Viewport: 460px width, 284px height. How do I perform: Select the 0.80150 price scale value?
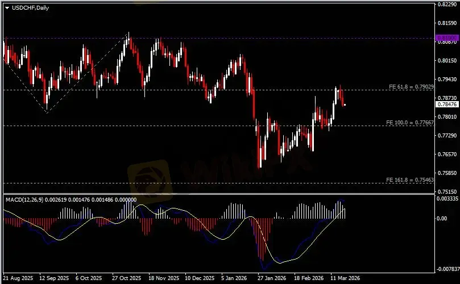click(x=447, y=61)
